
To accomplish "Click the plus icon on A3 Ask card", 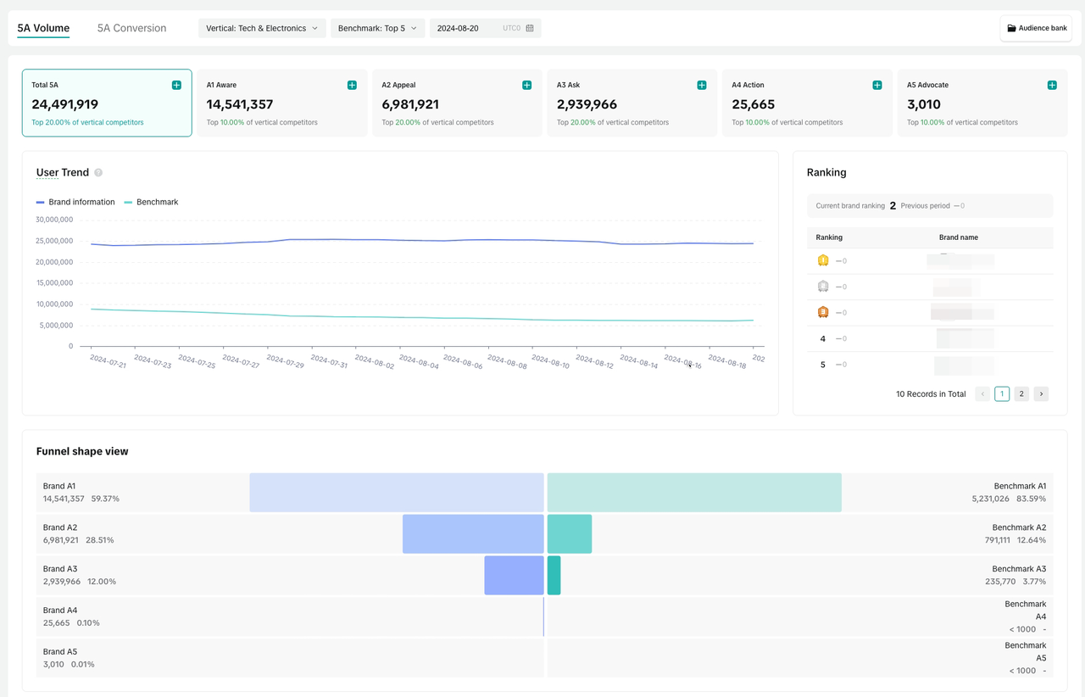I will [x=702, y=85].
